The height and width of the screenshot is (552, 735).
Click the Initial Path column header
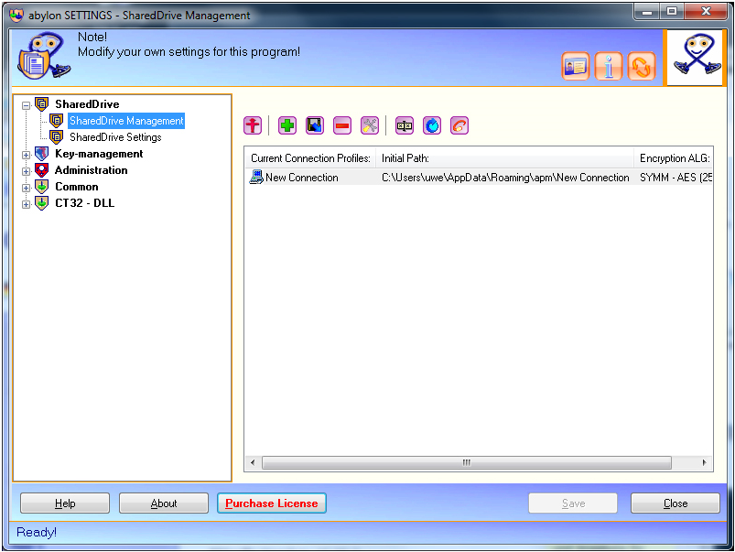505,158
